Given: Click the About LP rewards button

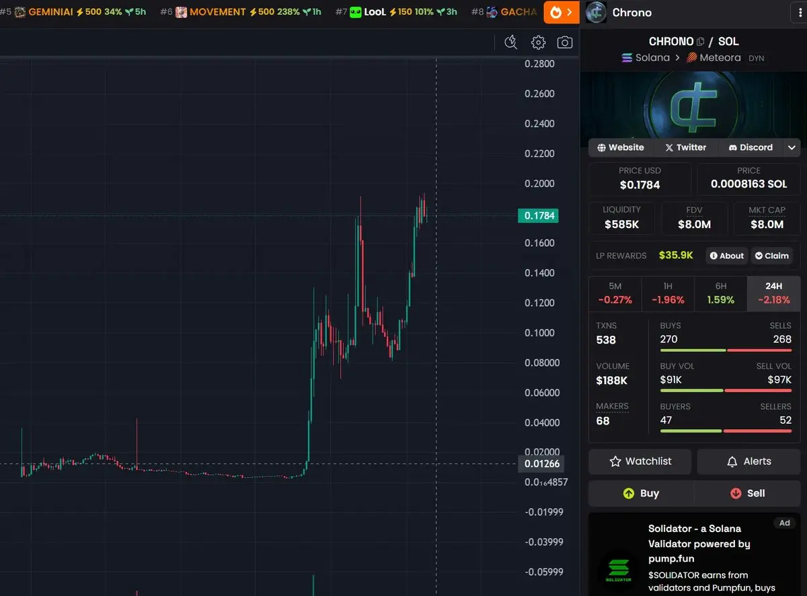Looking at the screenshot, I should (x=726, y=256).
